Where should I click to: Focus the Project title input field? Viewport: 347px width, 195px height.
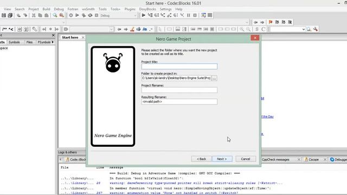point(179,66)
